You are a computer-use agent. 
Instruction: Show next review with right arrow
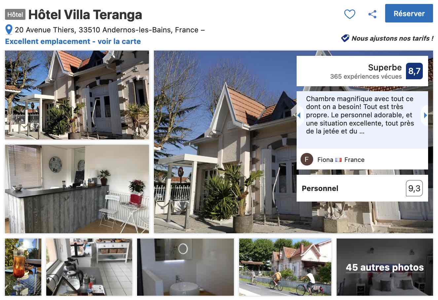425,115
